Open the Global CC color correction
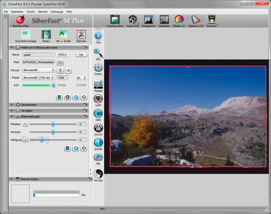This screenshot has width=271, height=214. tap(179, 20)
